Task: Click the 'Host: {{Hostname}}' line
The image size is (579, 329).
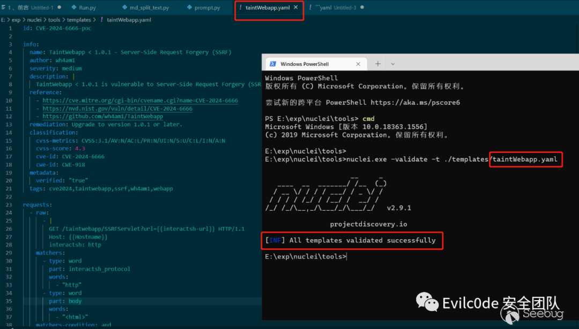Action: [x=78, y=237]
